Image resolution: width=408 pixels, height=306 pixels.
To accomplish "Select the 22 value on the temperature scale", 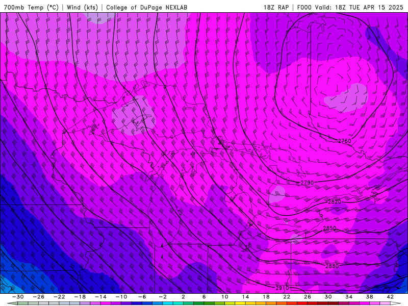I will coord(287,297).
